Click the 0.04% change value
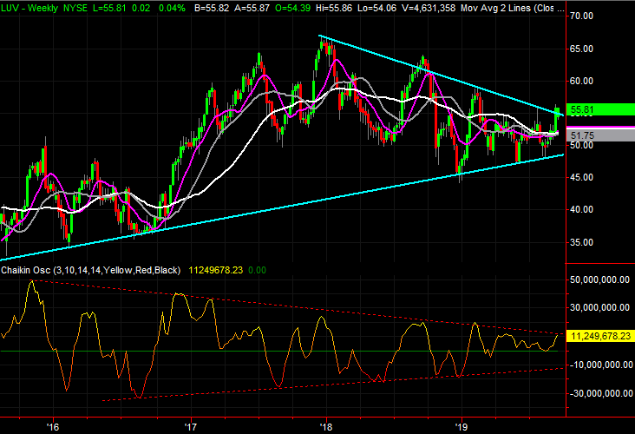 [172, 8]
